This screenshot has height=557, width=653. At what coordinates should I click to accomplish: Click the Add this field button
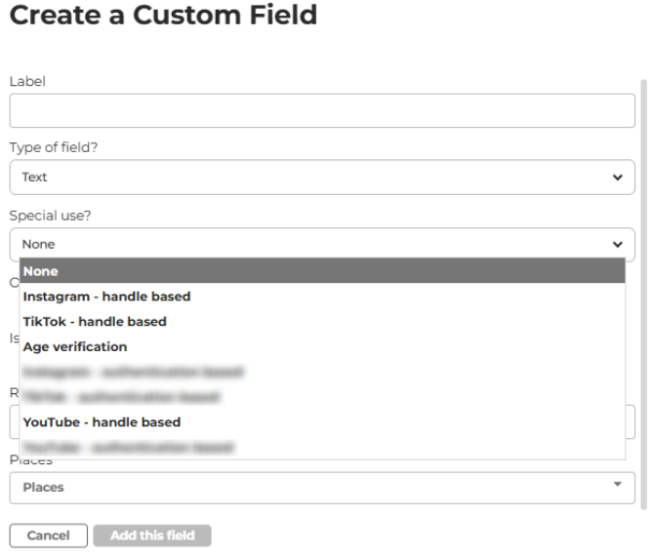(152, 536)
